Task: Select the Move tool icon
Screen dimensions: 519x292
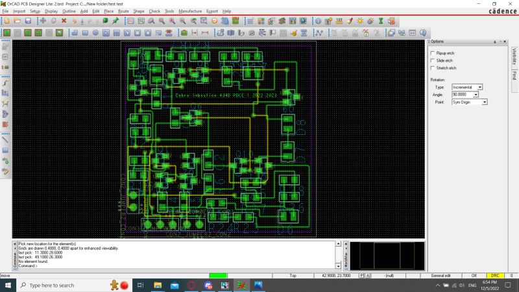Action: click(43, 21)
